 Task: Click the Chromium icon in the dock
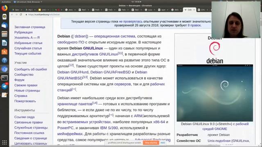[x=5, y=69]
